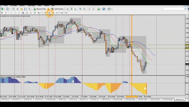Select the Fibonacci retracement tool

[27, 13]
